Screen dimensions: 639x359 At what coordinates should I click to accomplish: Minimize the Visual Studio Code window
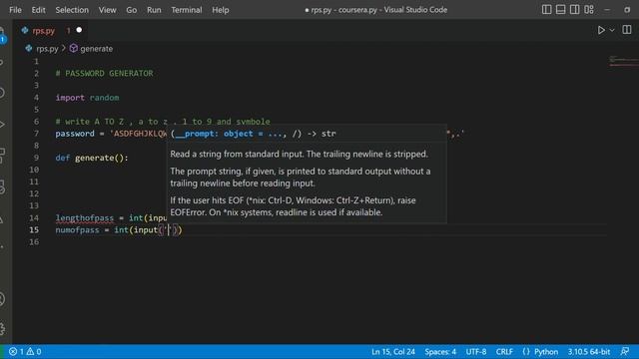click(x=607, y=9)
